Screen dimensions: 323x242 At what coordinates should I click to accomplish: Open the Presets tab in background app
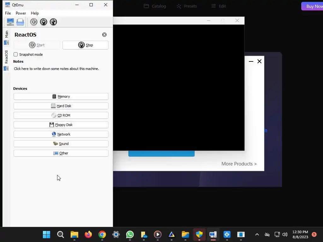point(187,6)
